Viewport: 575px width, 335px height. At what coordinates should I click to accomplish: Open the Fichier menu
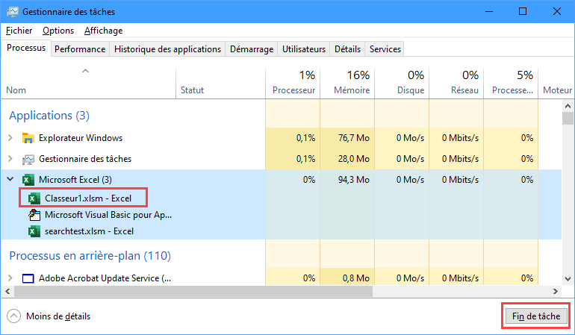(x=19, y=31)
